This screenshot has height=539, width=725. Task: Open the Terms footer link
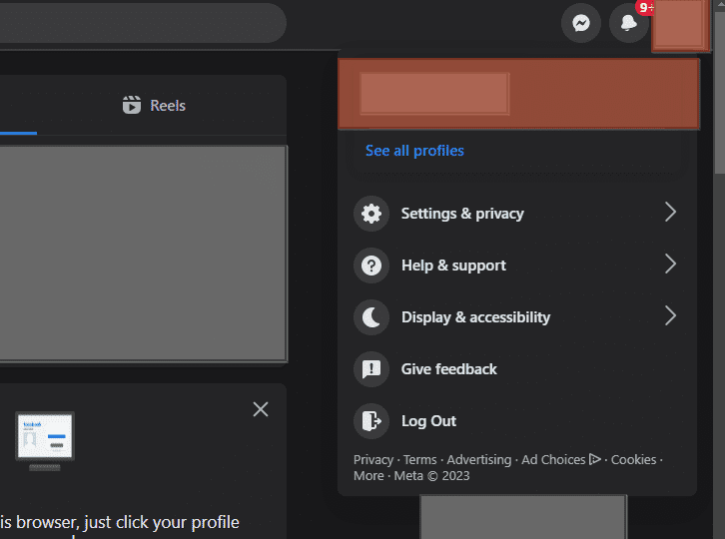419,459
